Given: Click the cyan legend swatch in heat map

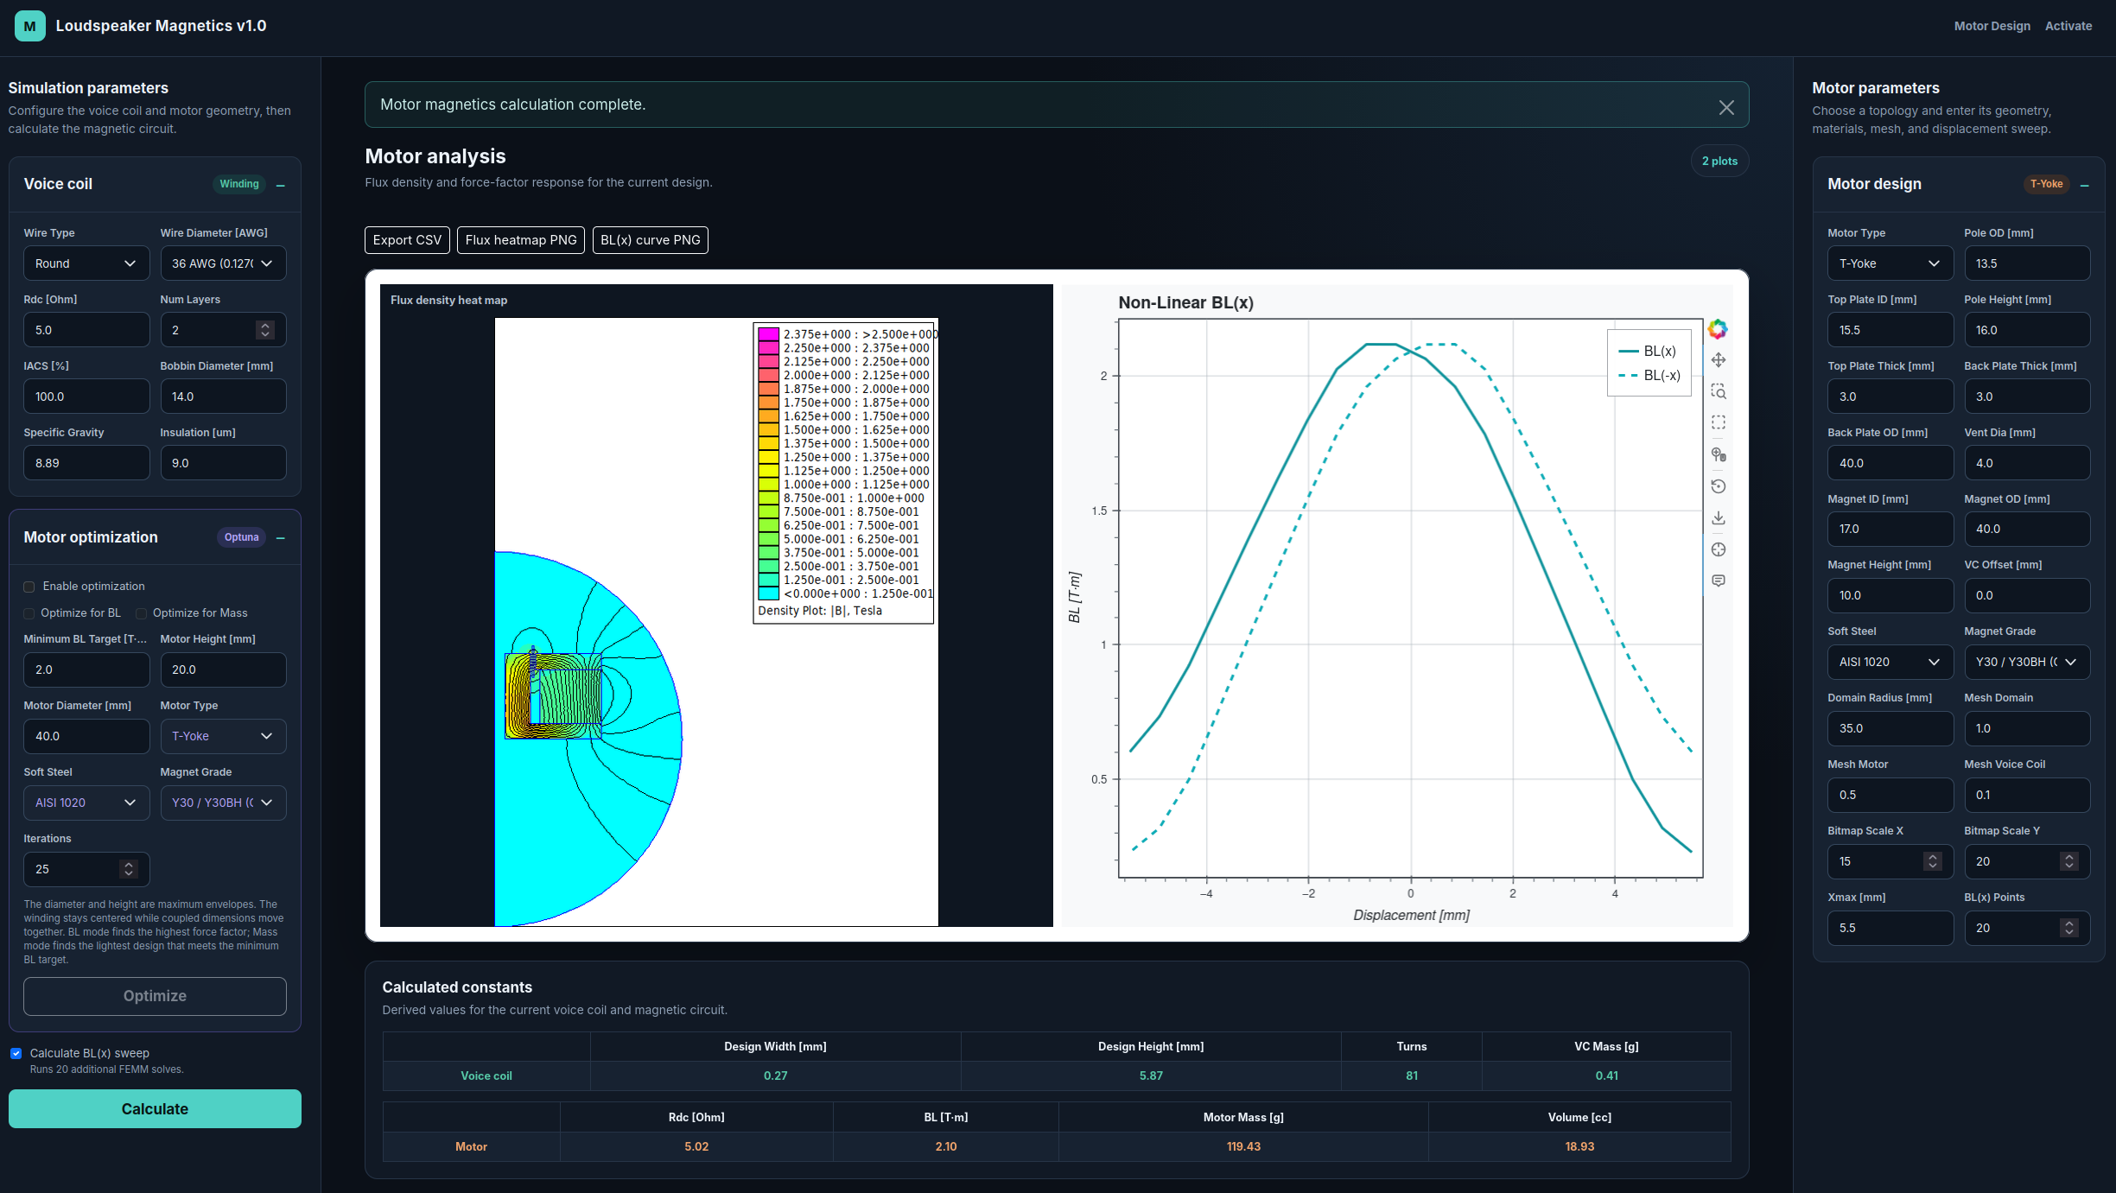Looking at the screenshot, I should tap(768, 593).
